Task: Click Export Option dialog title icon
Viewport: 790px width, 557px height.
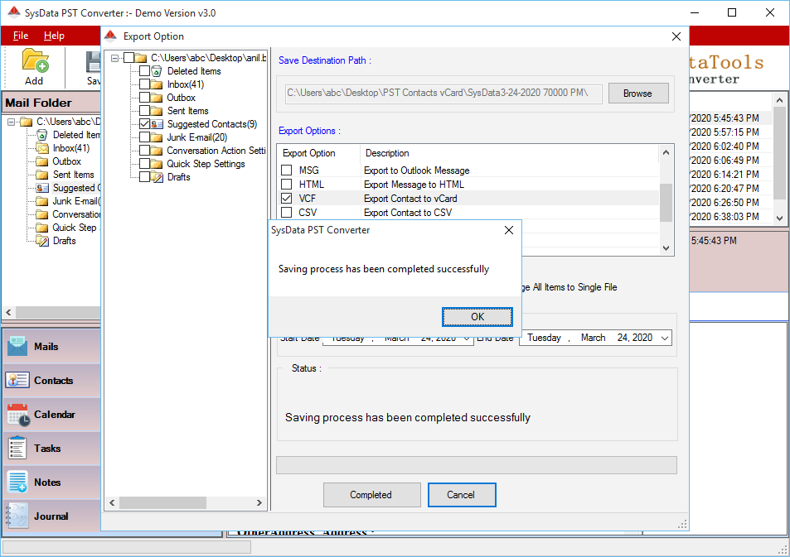Action: (x=110, y=36)
